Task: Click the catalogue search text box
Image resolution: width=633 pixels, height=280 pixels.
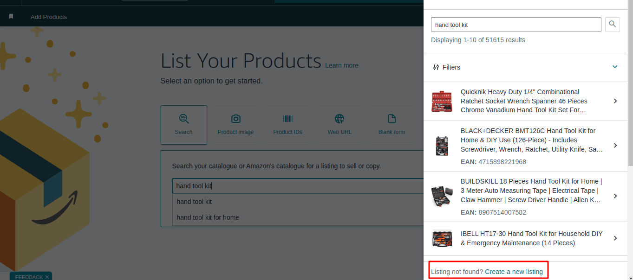Action: 298,186
